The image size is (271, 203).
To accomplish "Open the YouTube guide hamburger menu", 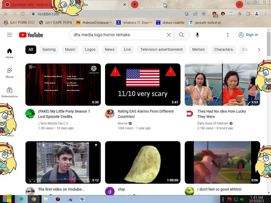I will pos(10,35).
